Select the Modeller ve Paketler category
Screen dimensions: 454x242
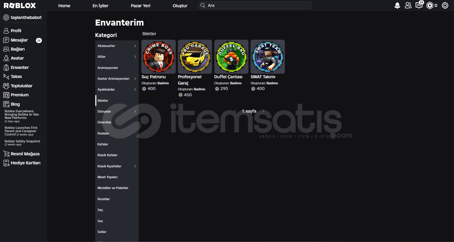(x=117, y=188)
